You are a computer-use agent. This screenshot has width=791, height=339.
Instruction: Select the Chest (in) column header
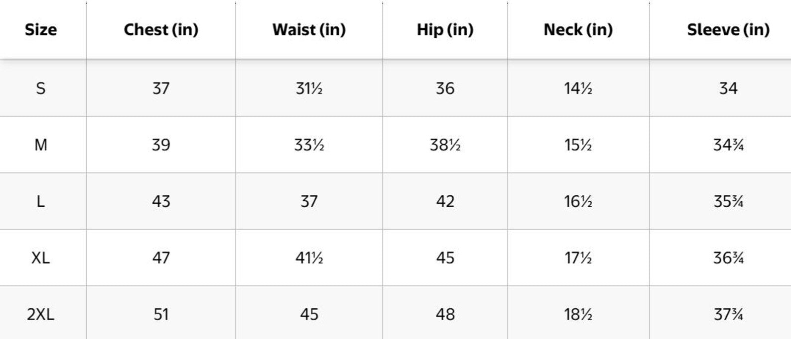pos(161,30)
